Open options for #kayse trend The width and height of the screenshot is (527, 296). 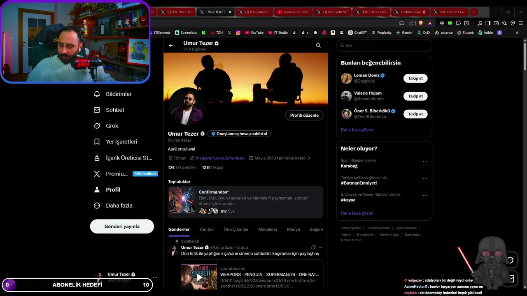tap(425, 196)
